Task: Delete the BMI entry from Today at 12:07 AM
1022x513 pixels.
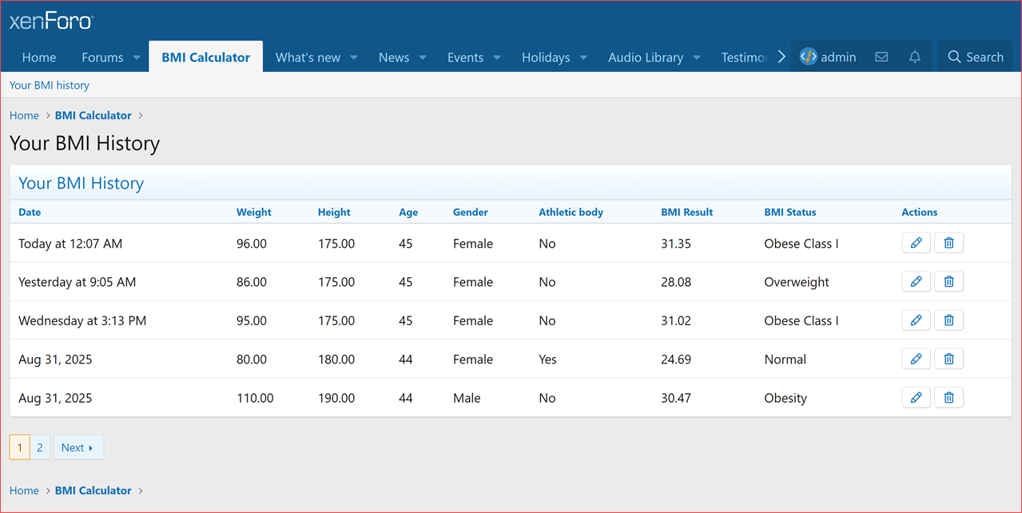Action: [x=948, y=242]
